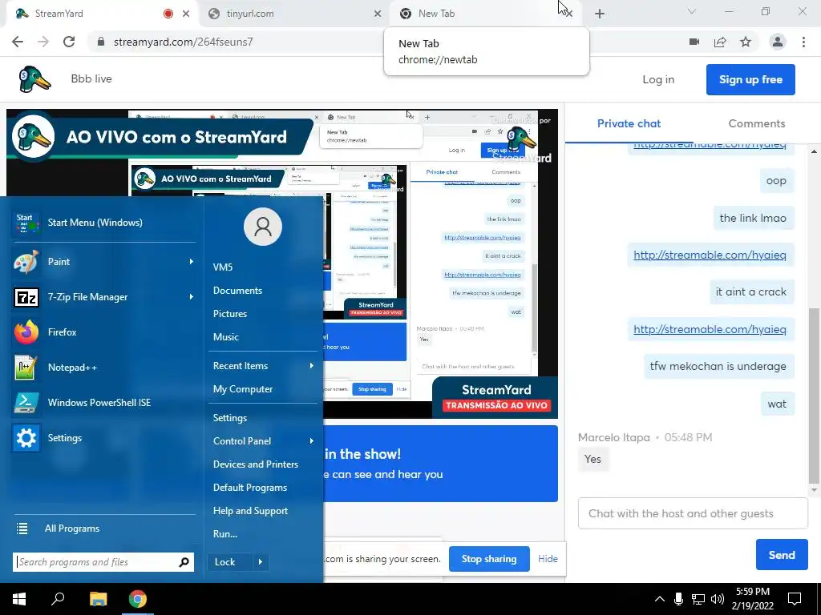821x615 pixels.
Task: Switch to Chrome on the taskbar
Action: [x=138, y=599]
